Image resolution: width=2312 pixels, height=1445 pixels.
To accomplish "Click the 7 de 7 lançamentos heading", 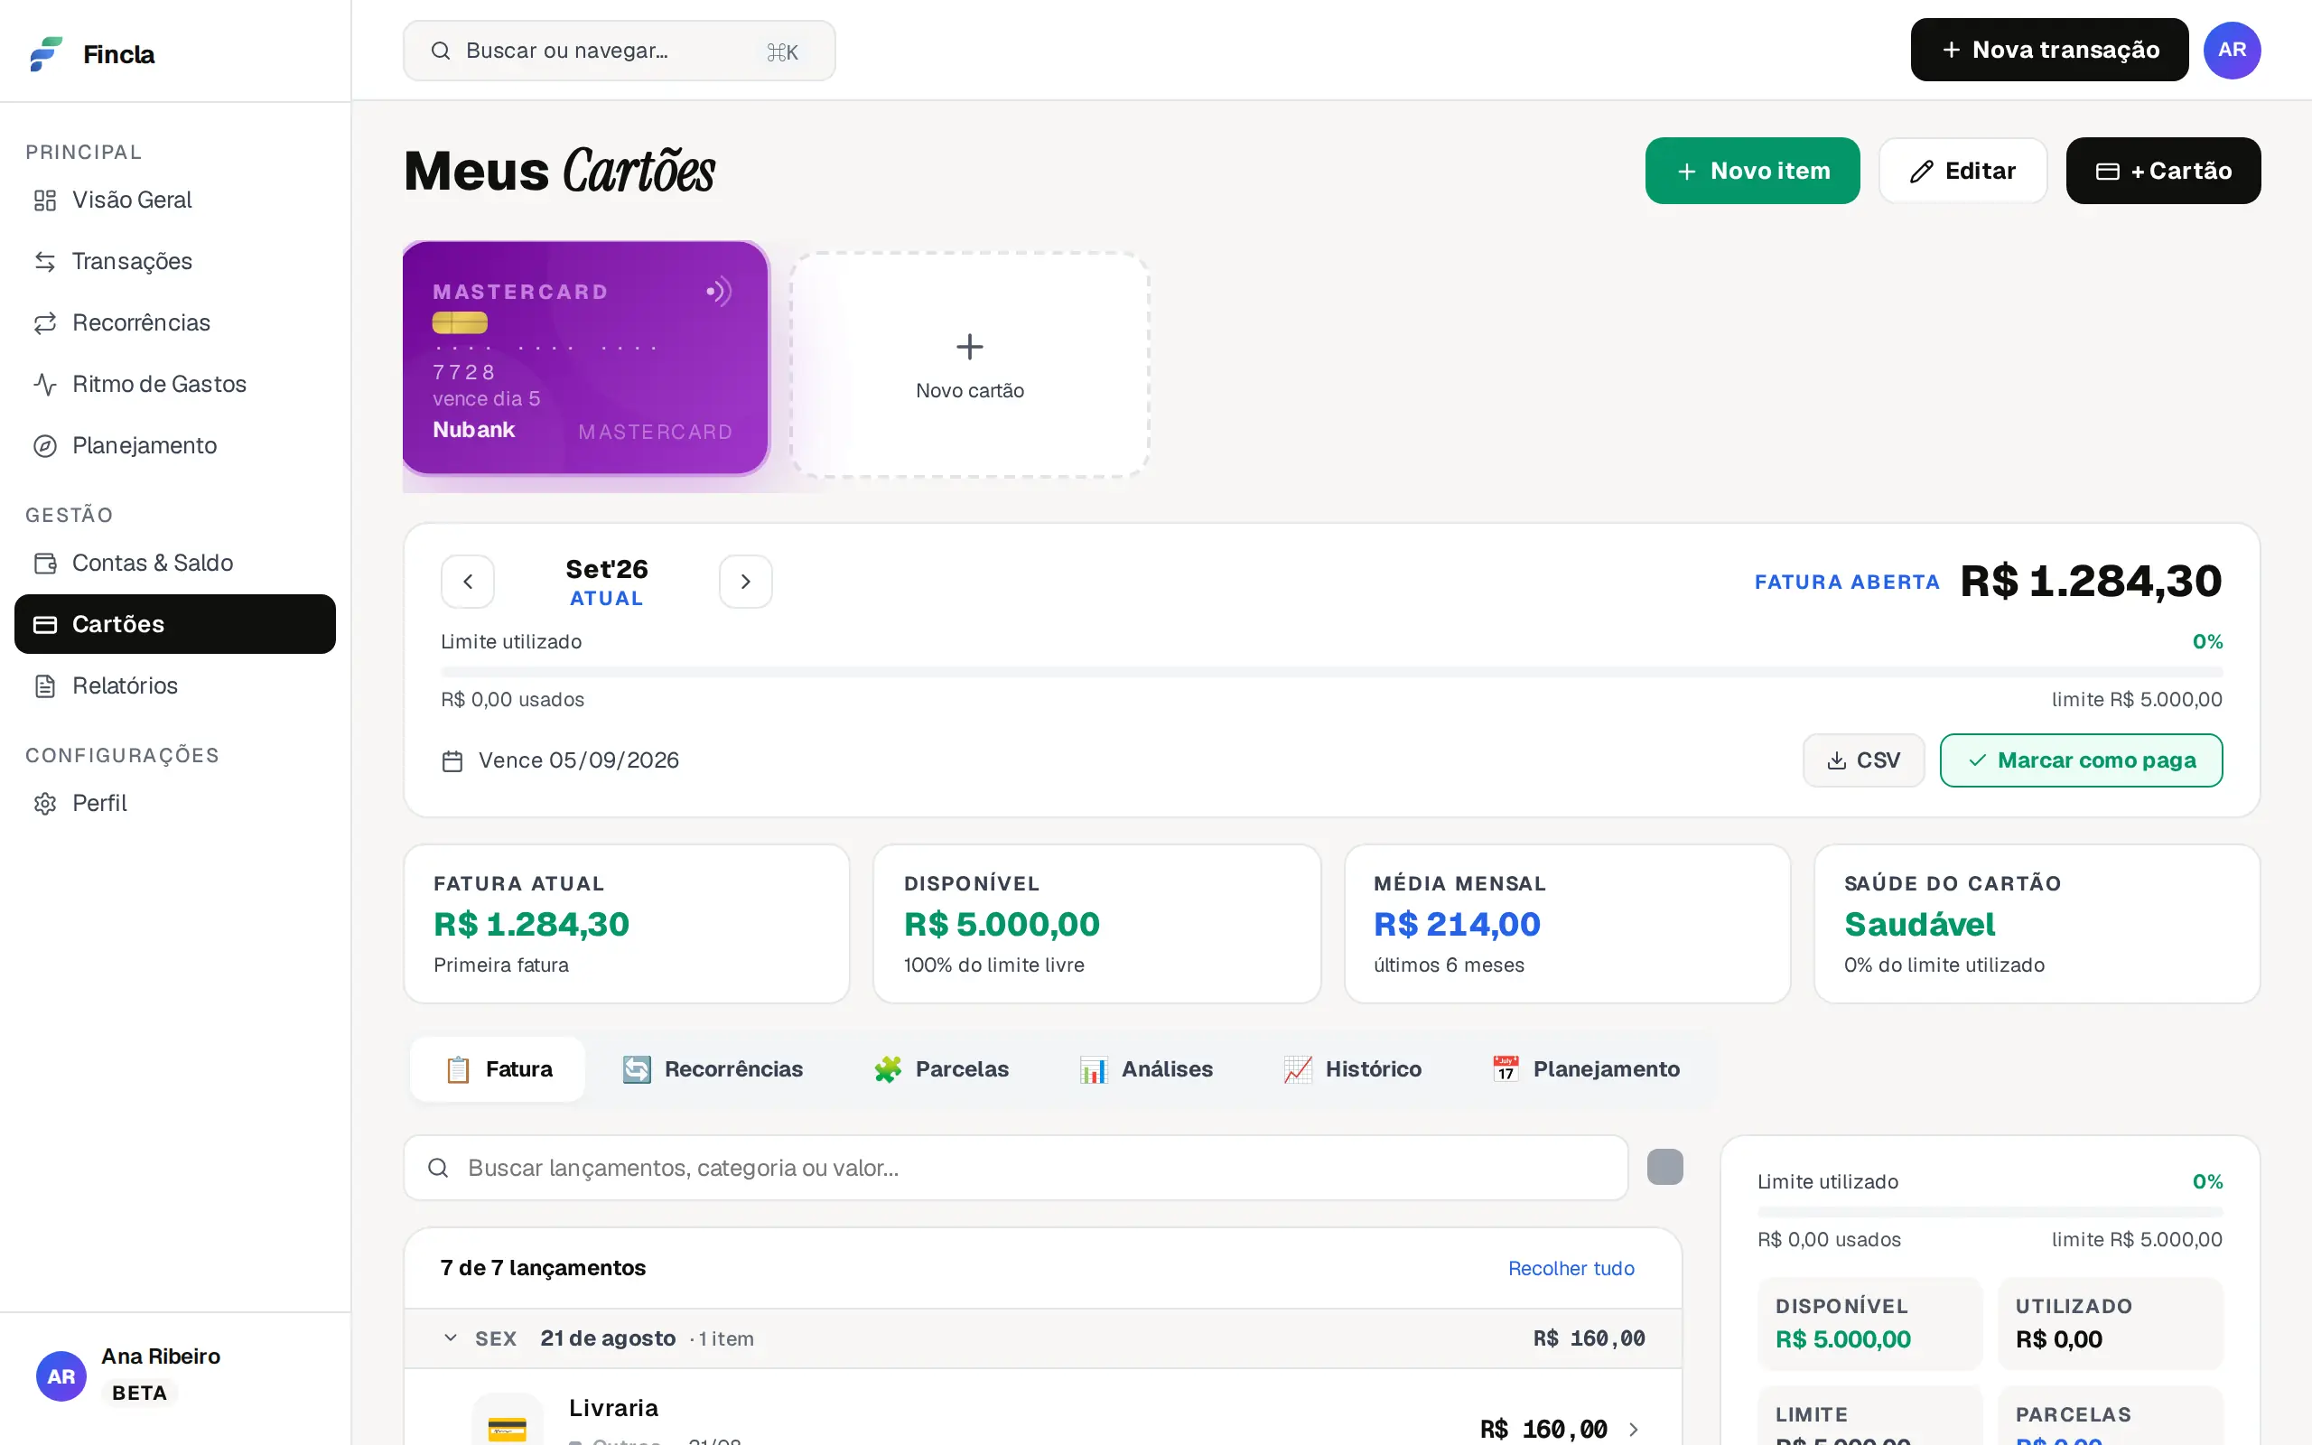I will tap(543, 1268).
